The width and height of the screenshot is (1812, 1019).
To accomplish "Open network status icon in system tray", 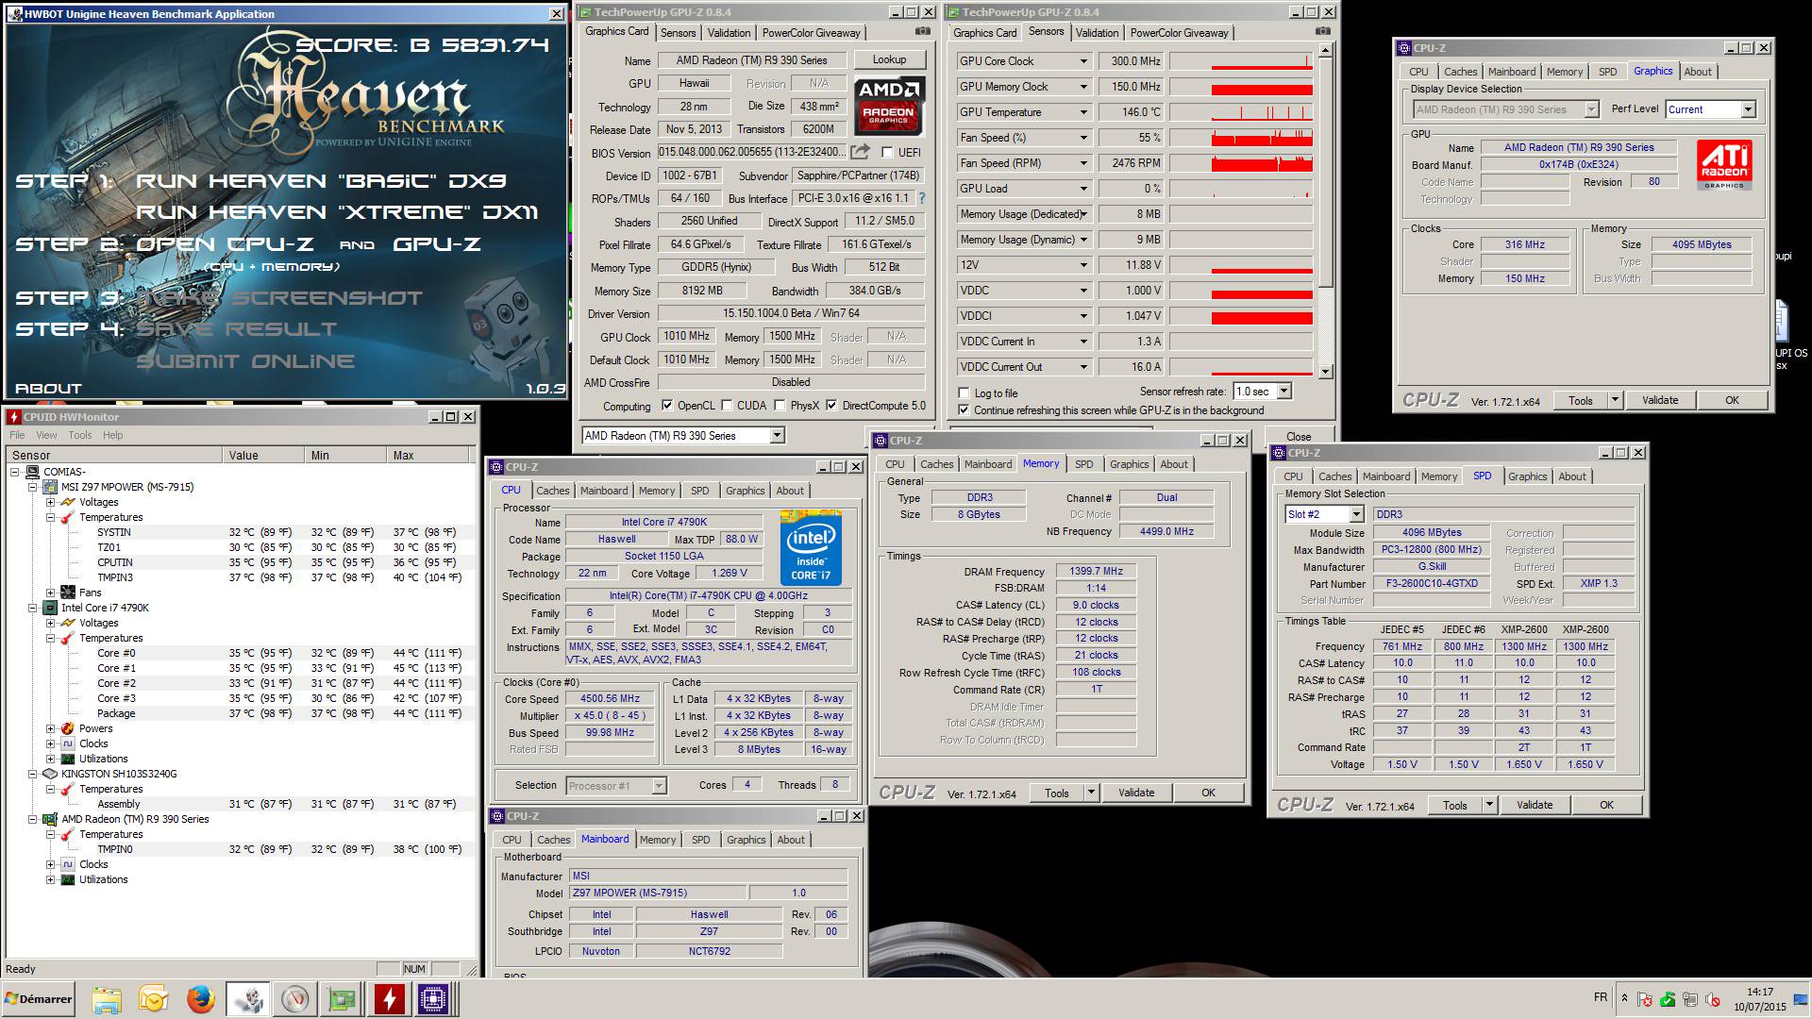I will pyautogui.click(x=1690, y=999).
